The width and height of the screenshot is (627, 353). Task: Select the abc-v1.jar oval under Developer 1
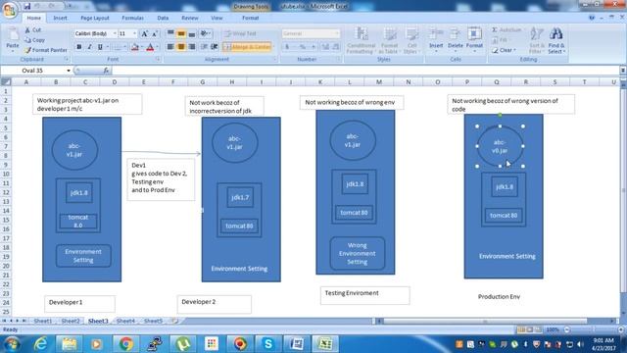[74, 150]
